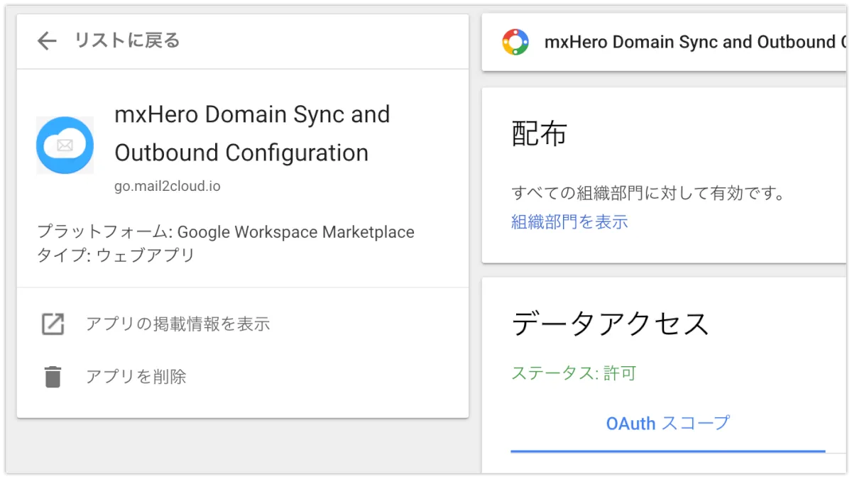
Task: Open the 組織部門を表示 link
Action: coord(569,222)
